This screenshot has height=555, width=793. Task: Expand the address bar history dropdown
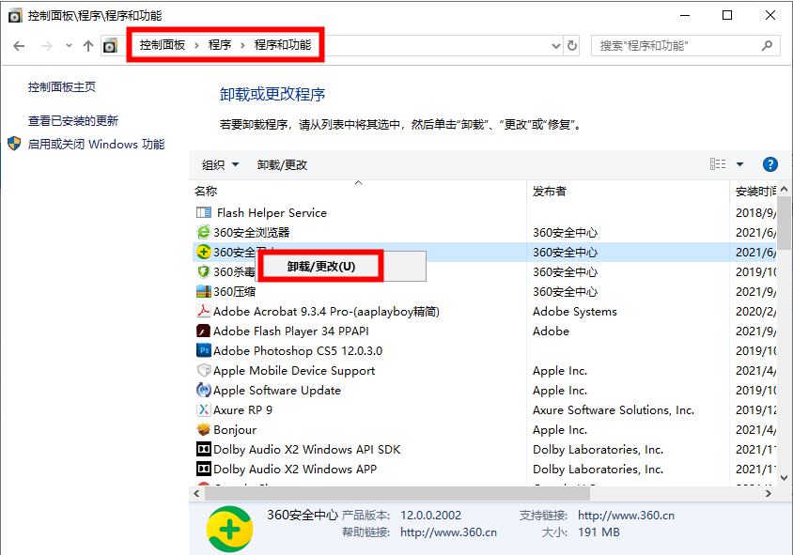[556, 46]
